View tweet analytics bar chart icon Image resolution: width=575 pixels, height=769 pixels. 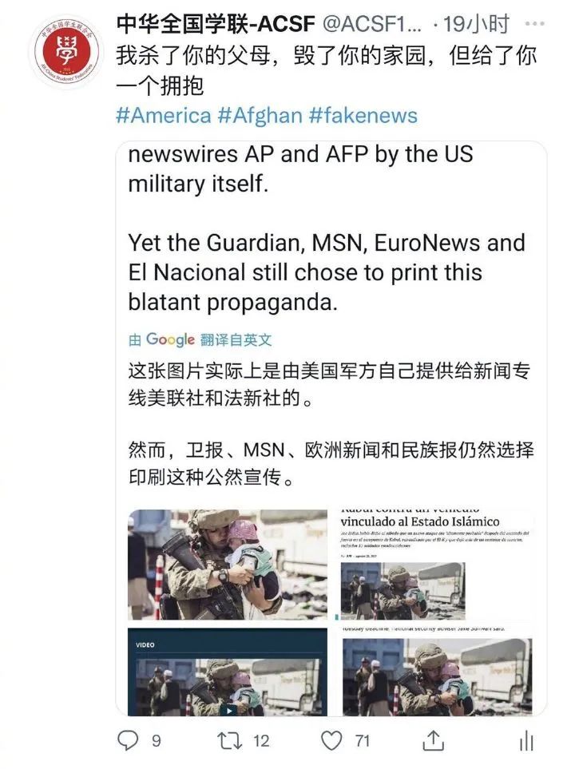(x=526, y=740)
